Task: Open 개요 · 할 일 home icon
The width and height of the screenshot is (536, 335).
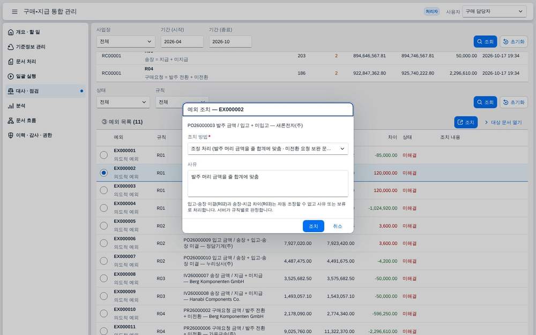Action: tap(11, 32)
